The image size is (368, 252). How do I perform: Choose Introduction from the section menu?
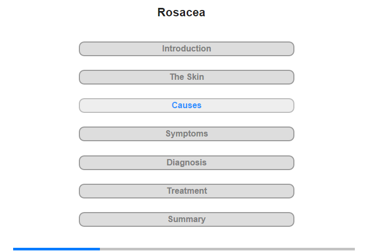click(186, 49)
